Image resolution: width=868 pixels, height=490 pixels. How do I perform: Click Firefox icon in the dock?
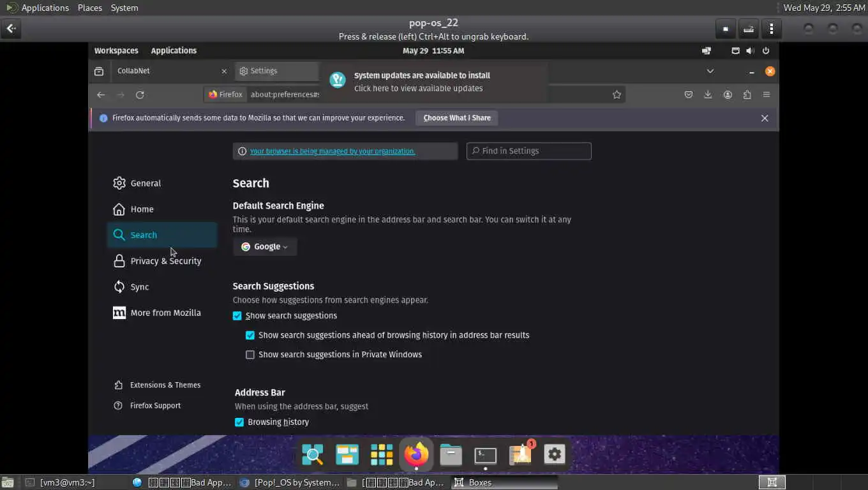tap(416, 454)
